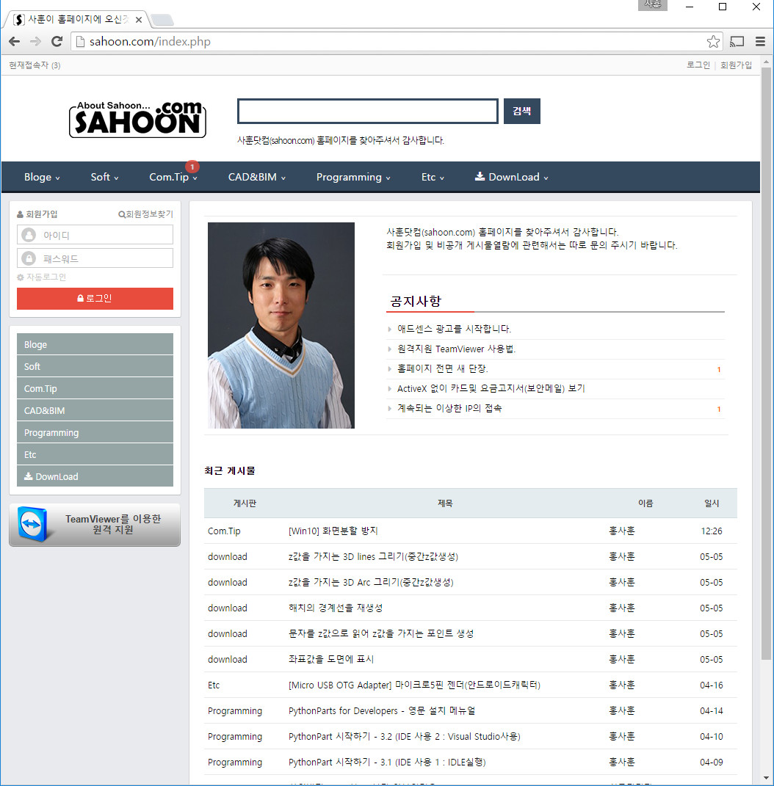Click the cast screen icon
The height and width of the screenshot is (786, 774).
[737, 42]
